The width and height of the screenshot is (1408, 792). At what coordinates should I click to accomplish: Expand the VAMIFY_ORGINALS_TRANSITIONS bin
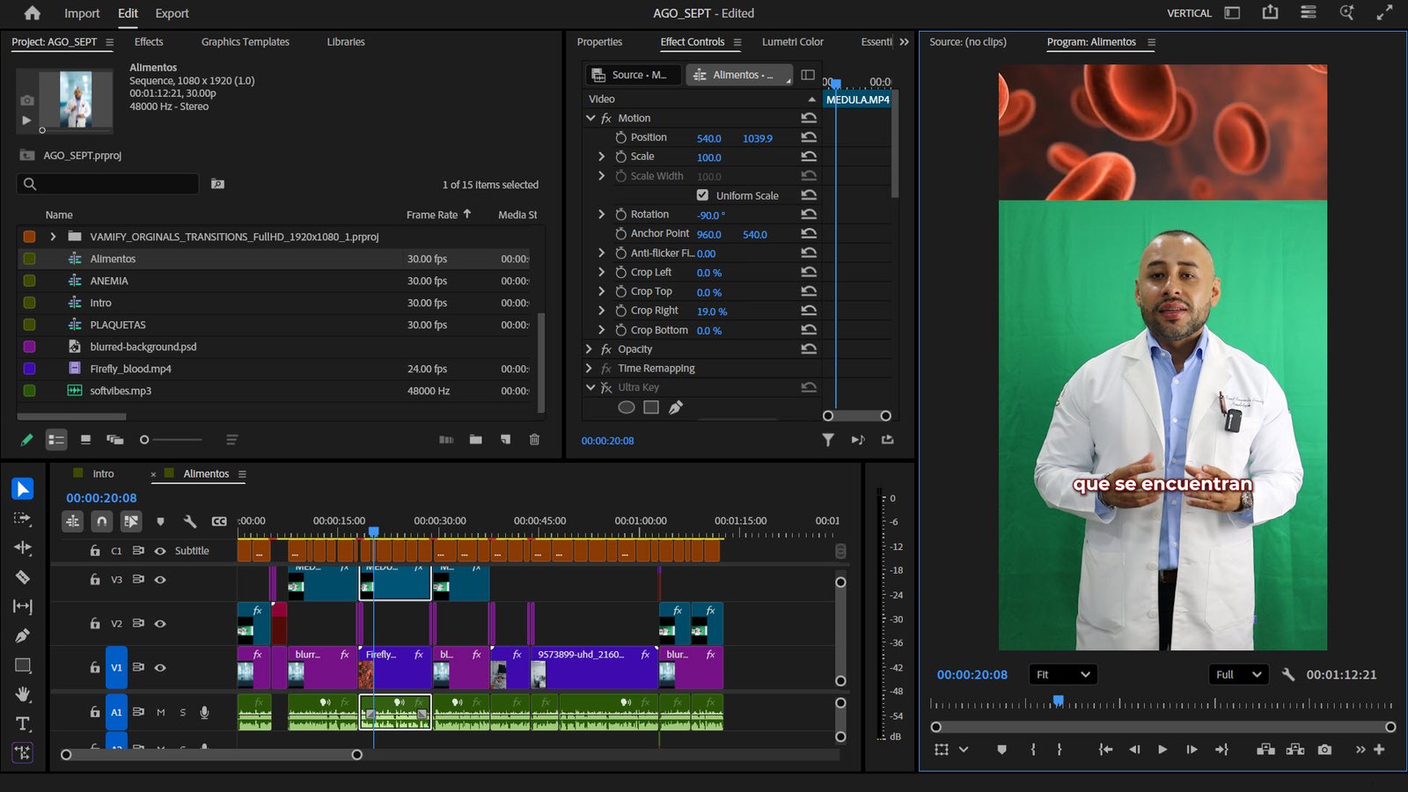click(53, 237)
